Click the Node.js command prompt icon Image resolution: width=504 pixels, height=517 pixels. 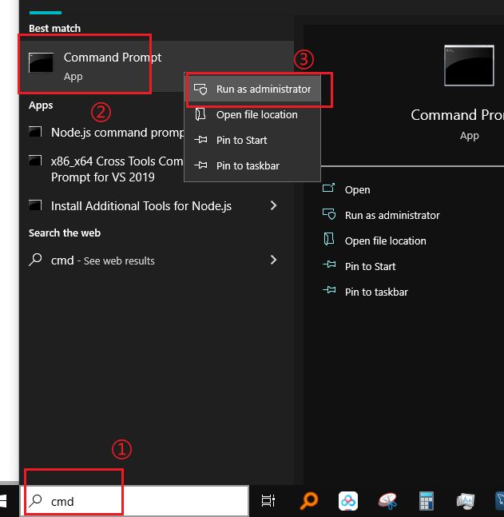[35, 133]
